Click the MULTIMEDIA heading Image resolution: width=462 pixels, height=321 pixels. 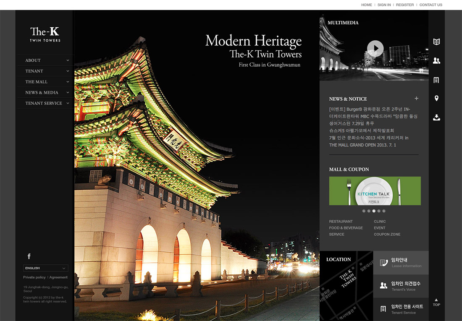[343, 23]
